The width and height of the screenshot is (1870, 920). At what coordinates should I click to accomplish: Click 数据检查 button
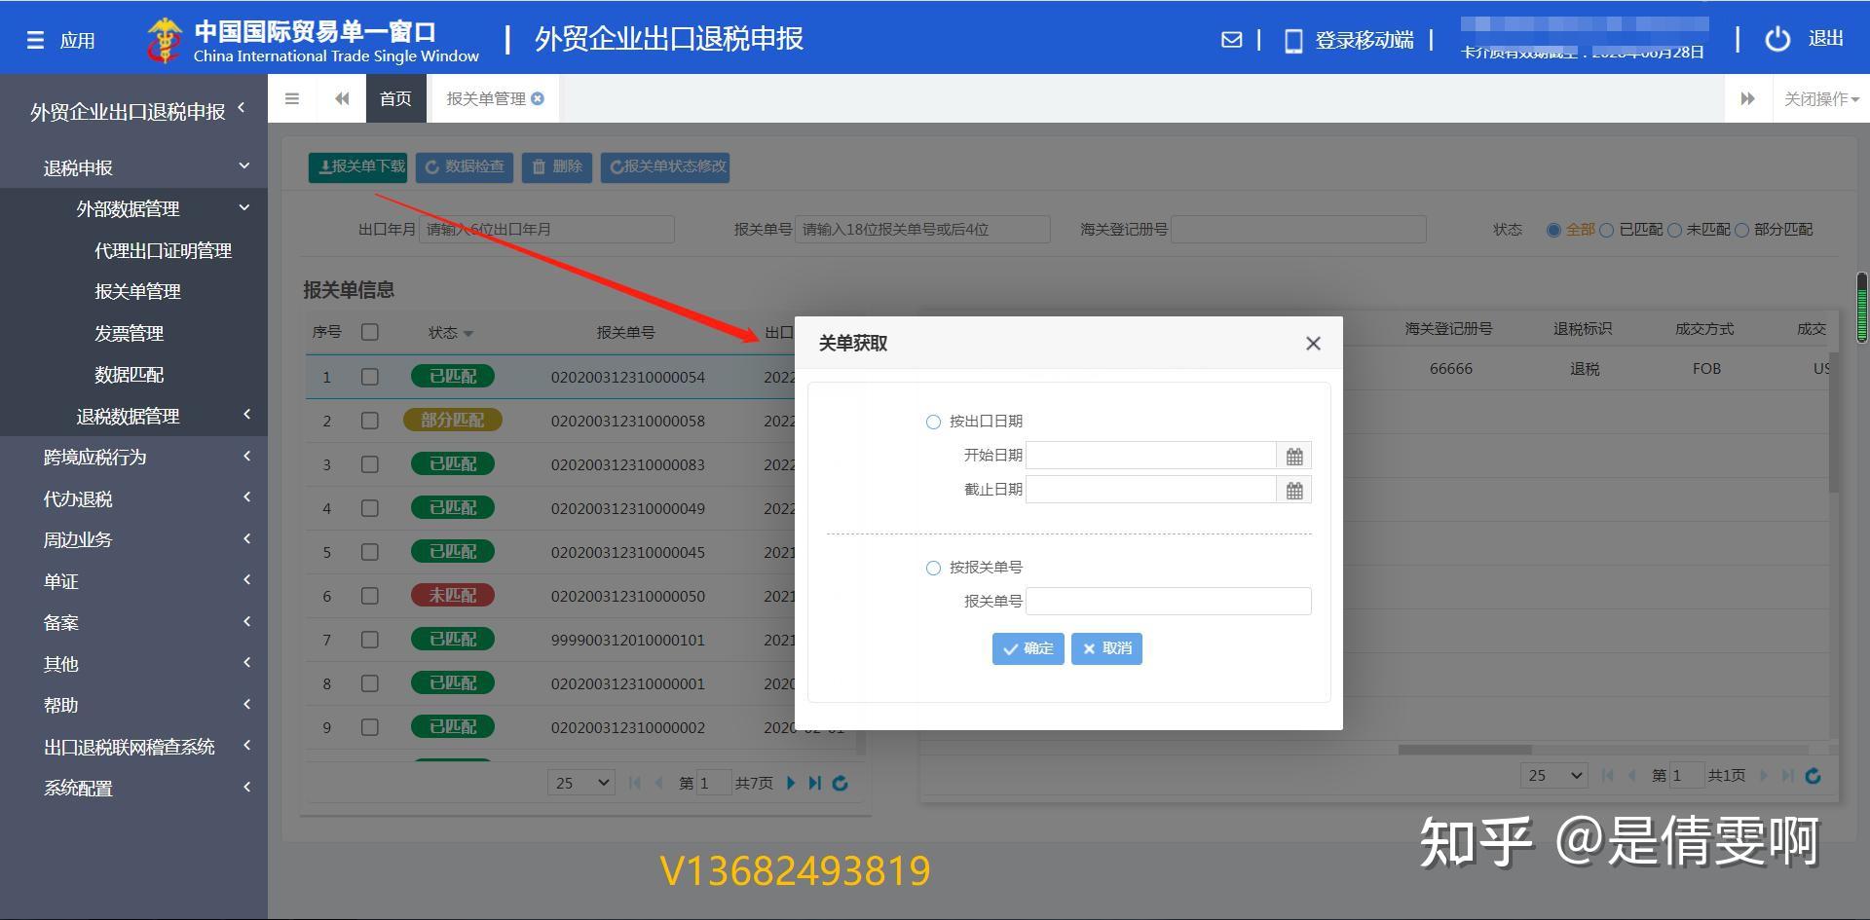pos(465,166)
